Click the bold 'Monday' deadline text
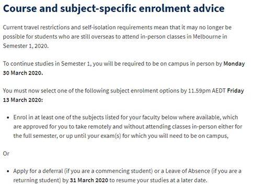The height and width of the screenshot is (188, 254). (234, 64)
